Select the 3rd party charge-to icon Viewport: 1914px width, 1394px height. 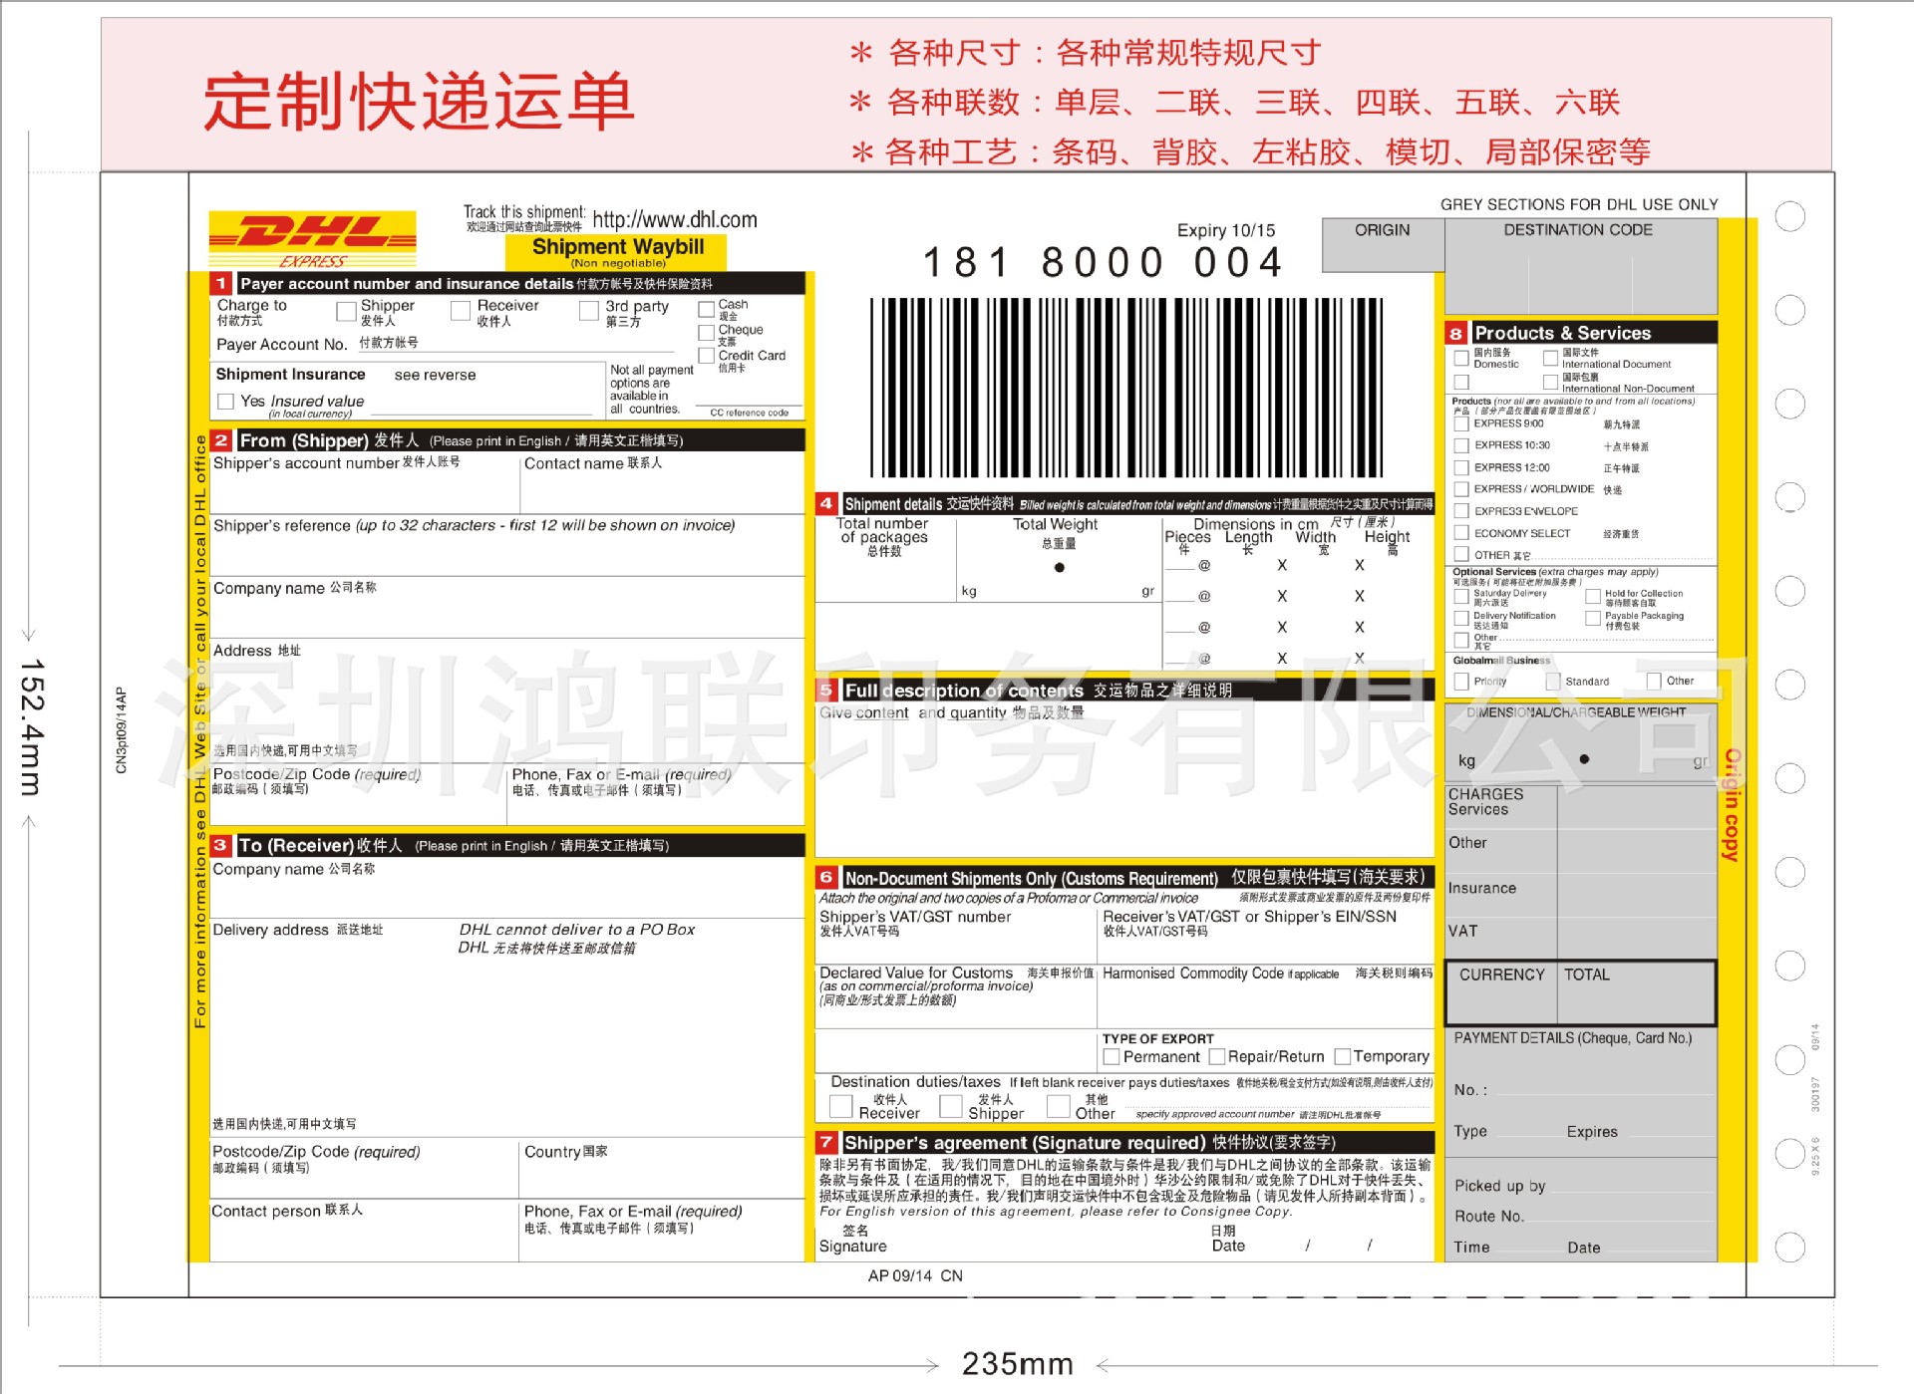pyautogui.click(x=590, y=315)
